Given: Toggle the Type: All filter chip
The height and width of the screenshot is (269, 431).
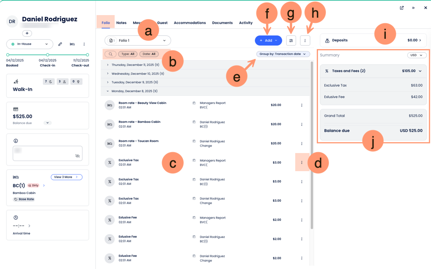Looking at the screenshot, I should click(x=128, y=54).
